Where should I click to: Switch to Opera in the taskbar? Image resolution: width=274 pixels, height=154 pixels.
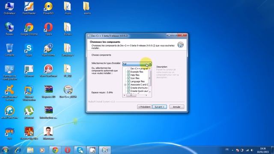click(68, 150)
